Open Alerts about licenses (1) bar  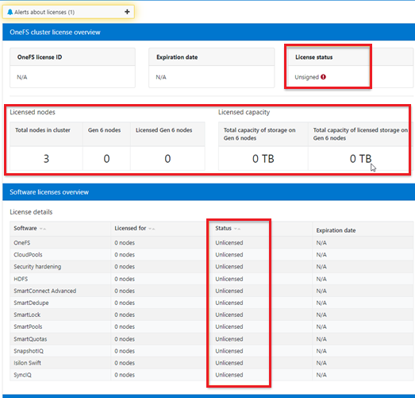click(x=68, y=12)
